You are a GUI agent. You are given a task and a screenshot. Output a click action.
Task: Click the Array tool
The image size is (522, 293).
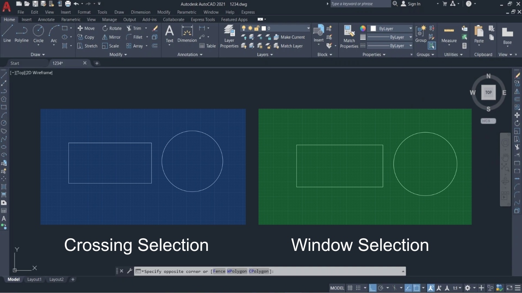pos(134,46)
